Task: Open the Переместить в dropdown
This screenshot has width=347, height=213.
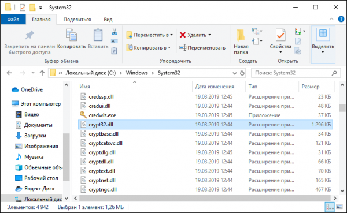Action: coord(150,35)
